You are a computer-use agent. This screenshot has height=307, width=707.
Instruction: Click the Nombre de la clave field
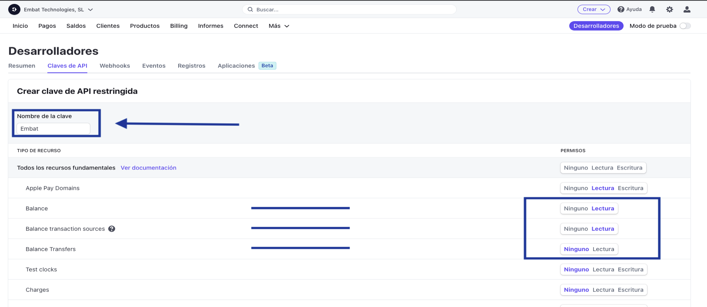tap(53, 129)
